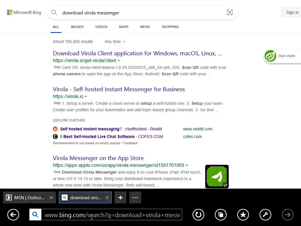Click the browser forward arrow button
301x226 pixels.
pyautogui.click(x=287, y=215)
